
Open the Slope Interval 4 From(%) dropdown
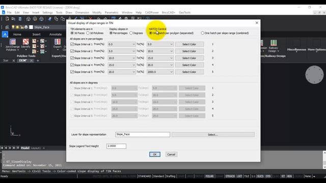pos(122,65)
